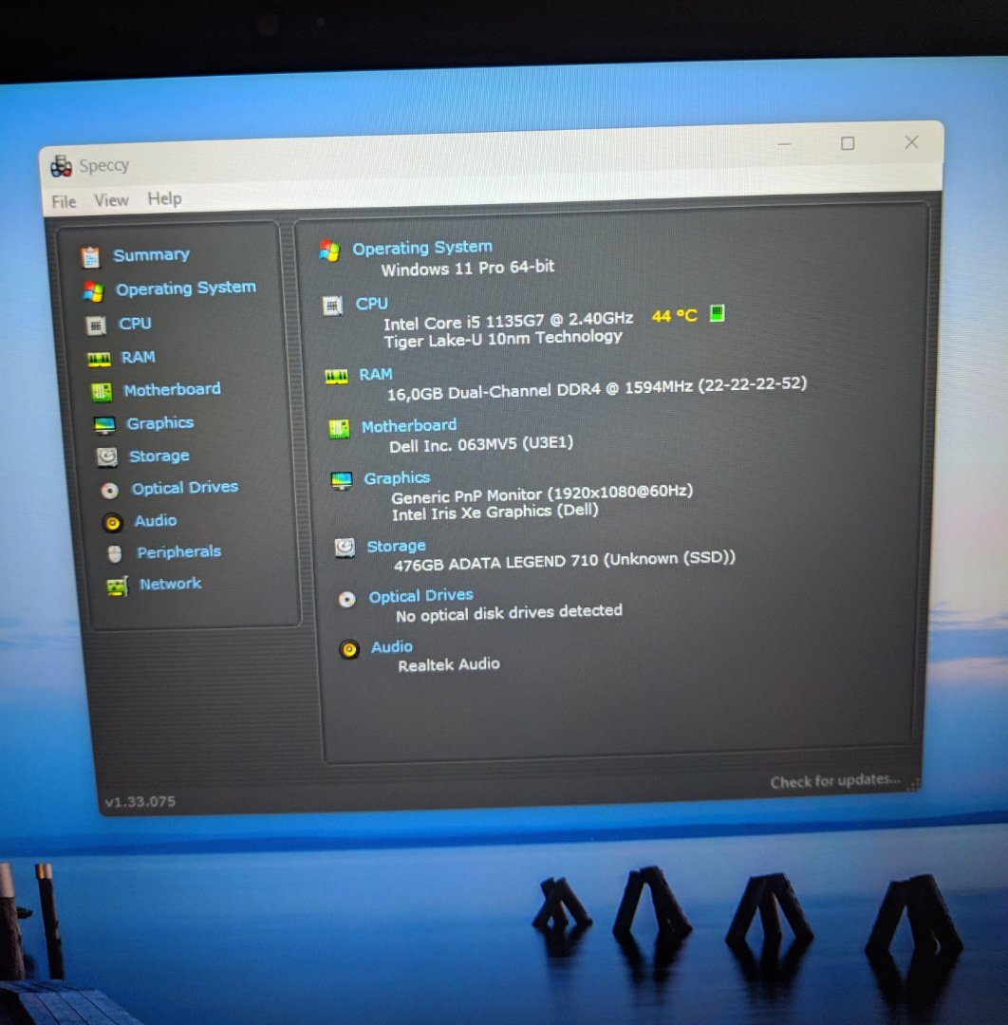The height and width of the screenshot is (1025, 1008).
Task: Select Graphics in the sidebar list
Action: pyautogui.click(x=160, y=423)
